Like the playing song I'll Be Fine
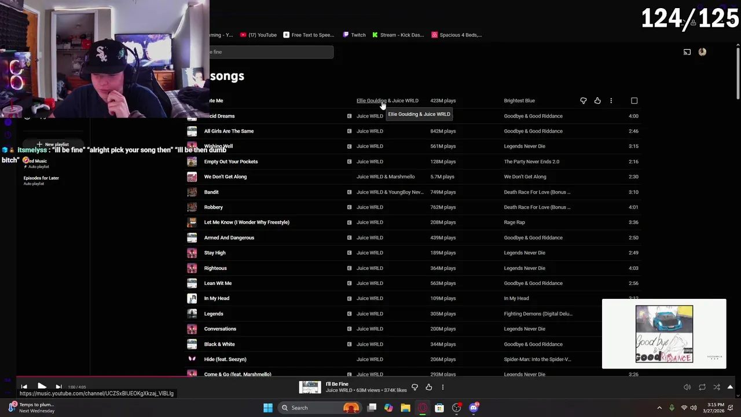 click(429, 387)
